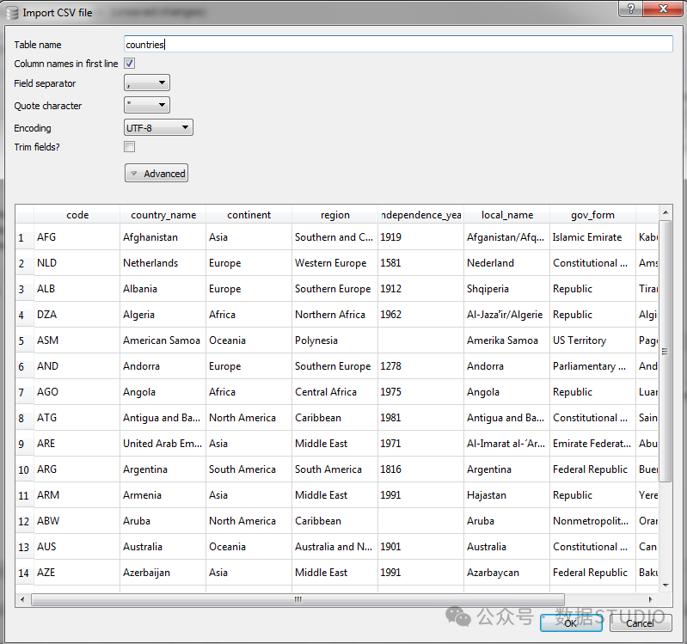The image size is (687, 644).
Task: Click the Azarbaycan local name cell
Action: pos(507,573)
